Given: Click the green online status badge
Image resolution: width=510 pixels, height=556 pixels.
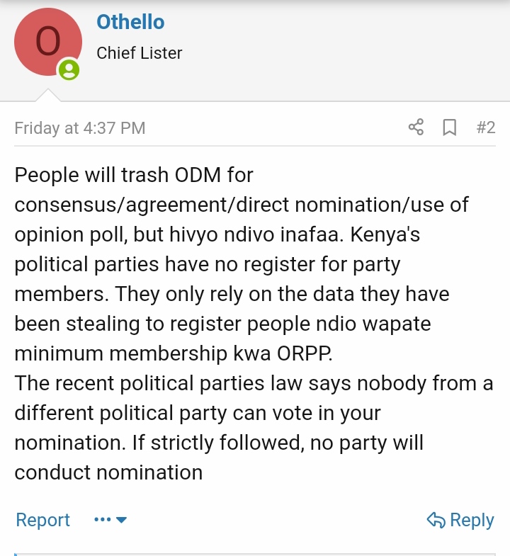Looking at the screenshot, I should click(69, 69).
